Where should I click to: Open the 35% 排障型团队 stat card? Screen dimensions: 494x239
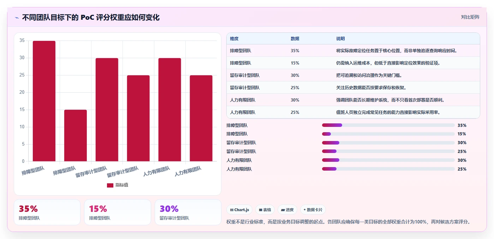(x=47, y=212)
